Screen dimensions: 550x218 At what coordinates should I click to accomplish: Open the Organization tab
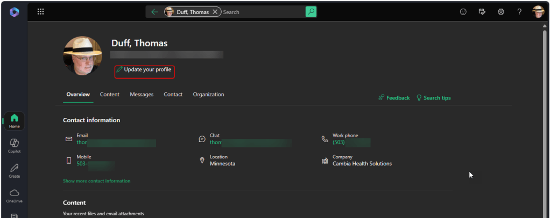click(208, 94)
